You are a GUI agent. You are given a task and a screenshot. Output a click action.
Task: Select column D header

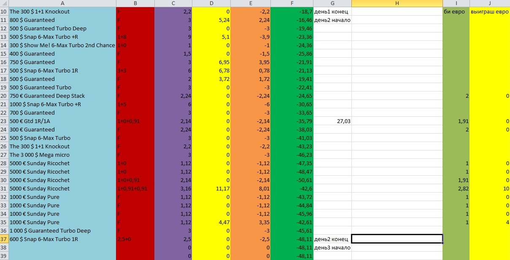(212, 3)
